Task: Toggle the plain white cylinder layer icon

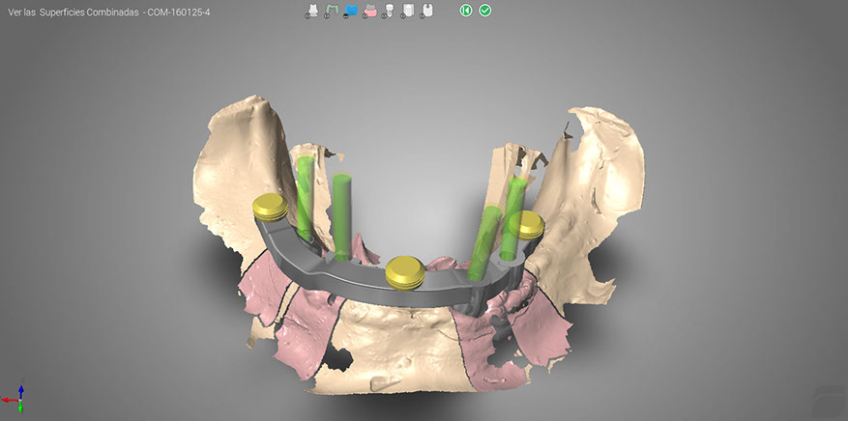Action: pos(408,11)
